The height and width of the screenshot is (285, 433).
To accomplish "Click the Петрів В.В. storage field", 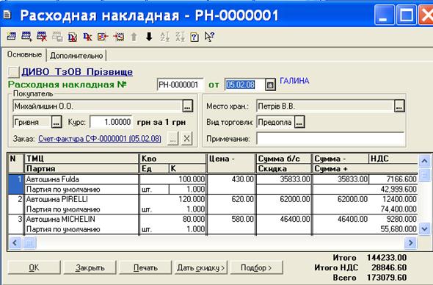I will click(x=325, y=106).
